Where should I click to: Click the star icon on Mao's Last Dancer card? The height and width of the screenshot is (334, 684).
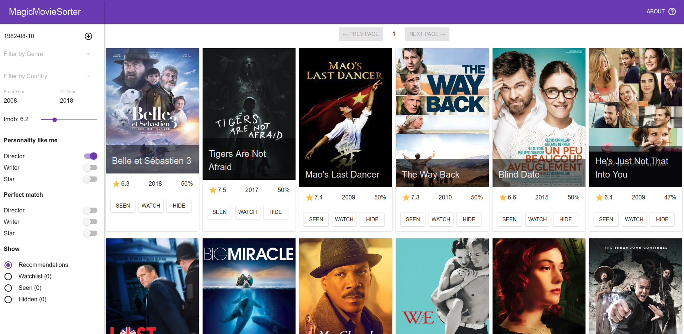(x=310, y=197)
